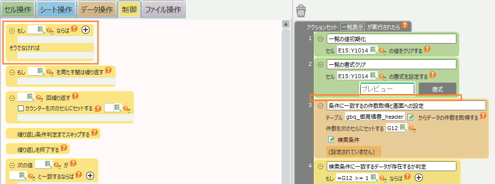Show help for の値をクリアする
Viewport: 495px width, 184px height.
click(427, 48)
